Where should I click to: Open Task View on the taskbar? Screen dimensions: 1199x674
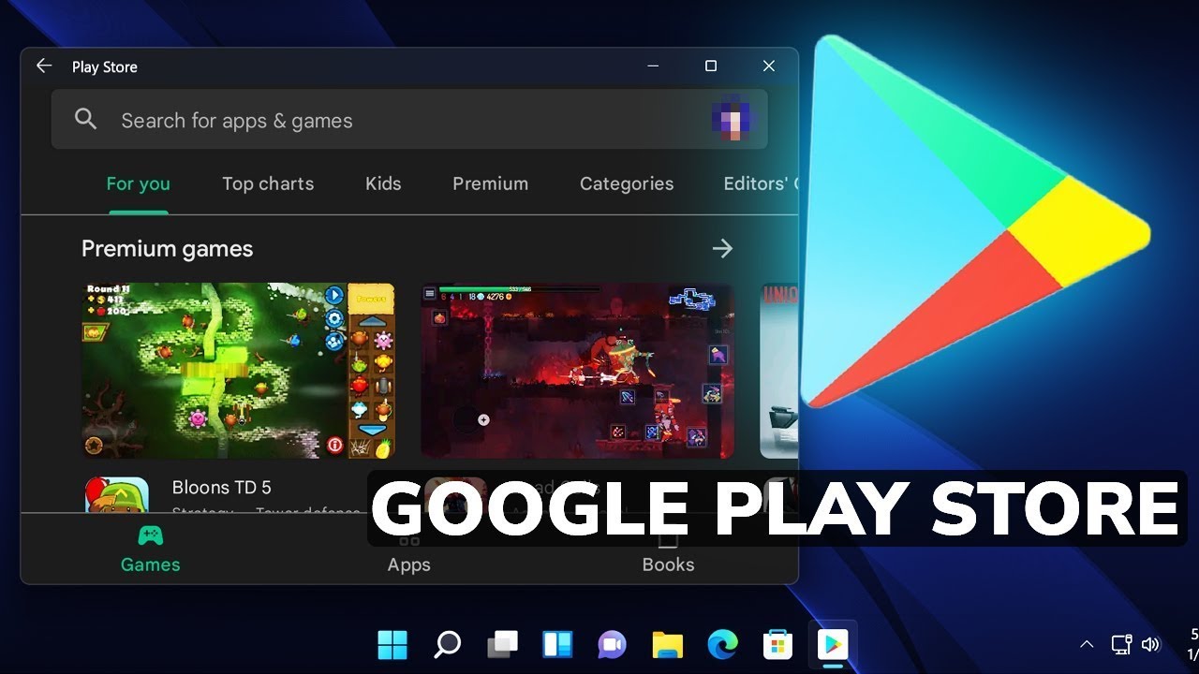(x=503, y=644)
